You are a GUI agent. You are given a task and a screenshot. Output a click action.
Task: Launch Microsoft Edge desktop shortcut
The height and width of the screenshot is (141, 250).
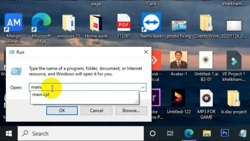click(x=41, y=22)
